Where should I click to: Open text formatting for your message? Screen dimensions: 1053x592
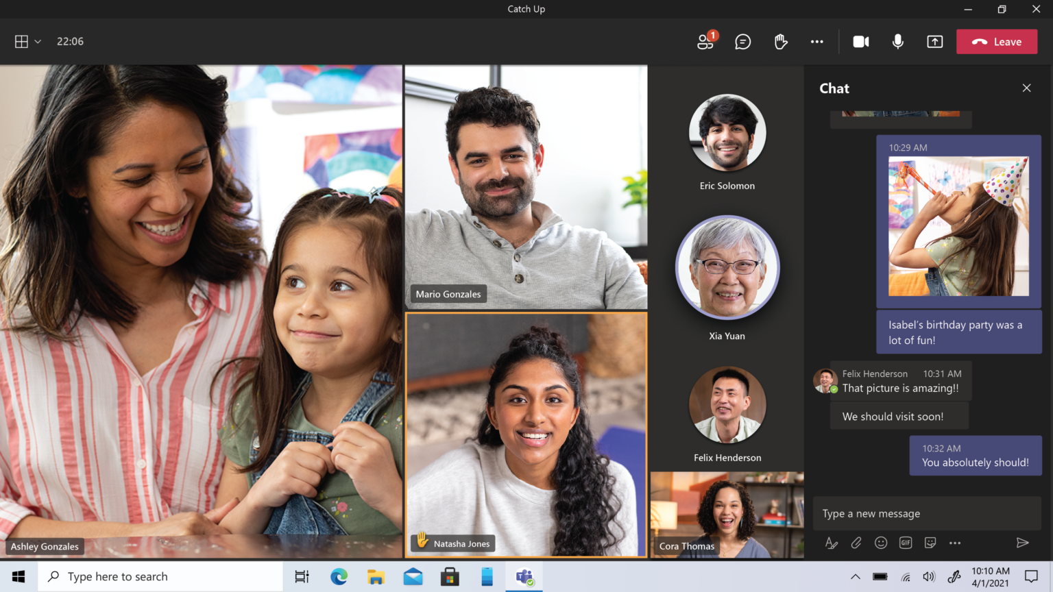pyautogui.click(x=832, y=543)
